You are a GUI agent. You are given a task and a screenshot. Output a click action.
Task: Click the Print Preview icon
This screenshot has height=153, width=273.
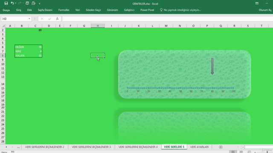(x=27, y=3)
